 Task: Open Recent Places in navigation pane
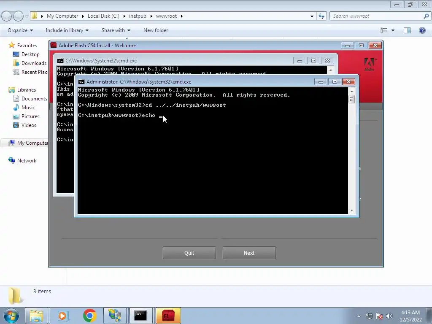35,72
